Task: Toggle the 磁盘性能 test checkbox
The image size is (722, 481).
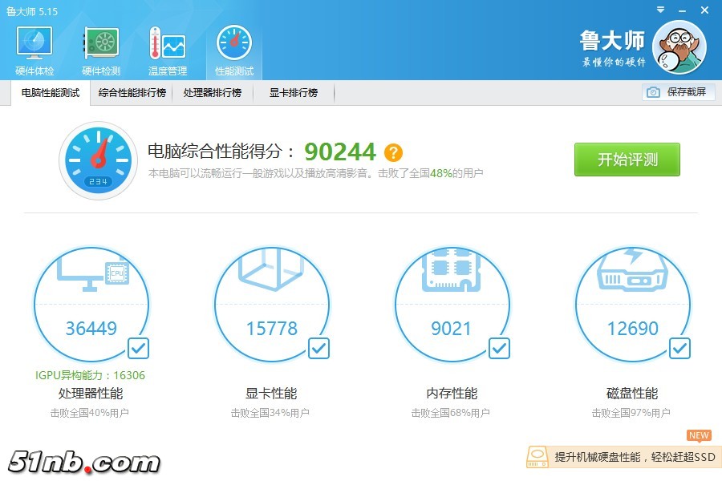Action: 679,348
